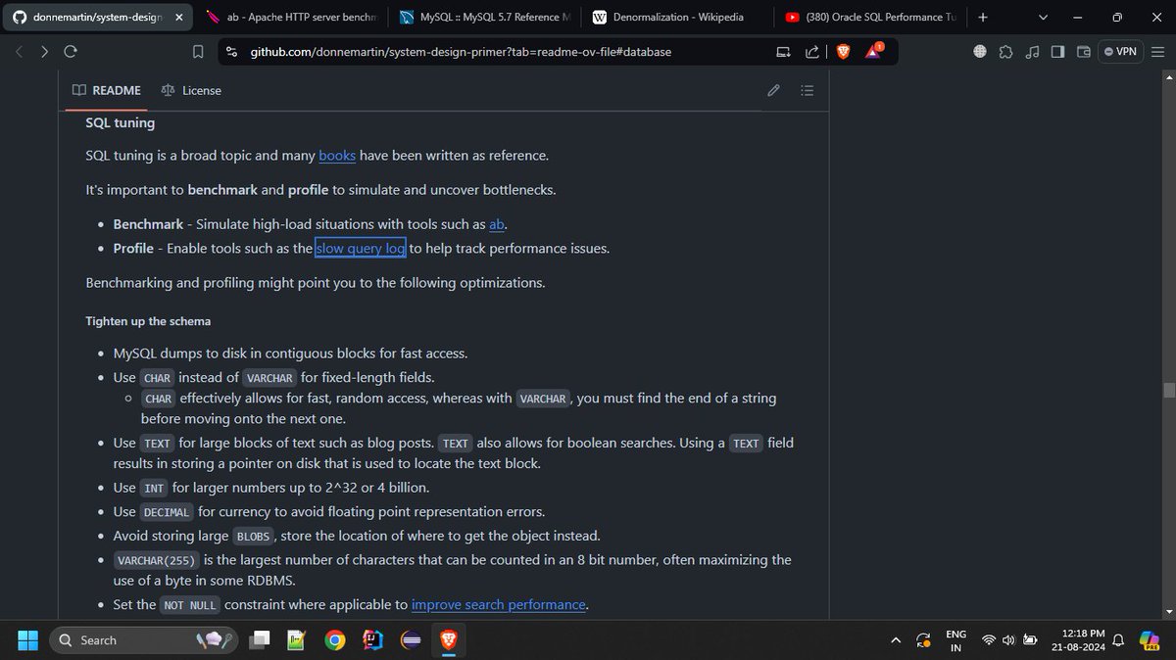Open the ENG IN language switcher
Viewport: 1176px width, 660px height.
tap(955, 640)
